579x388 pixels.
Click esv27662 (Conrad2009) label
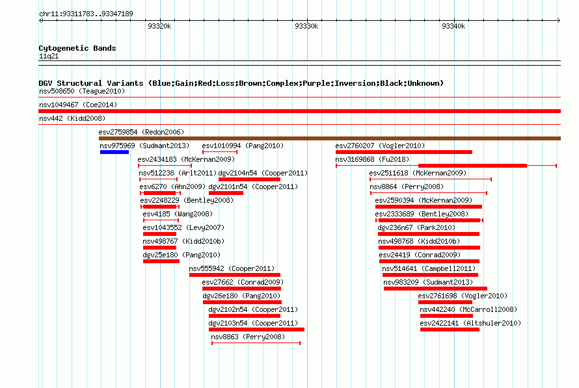[x=243, y=282]
